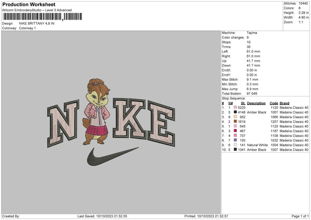The width and height of the screenshot is (311, 220).
Task: Click the Height value 3.28 in
Action: [303, 12]
